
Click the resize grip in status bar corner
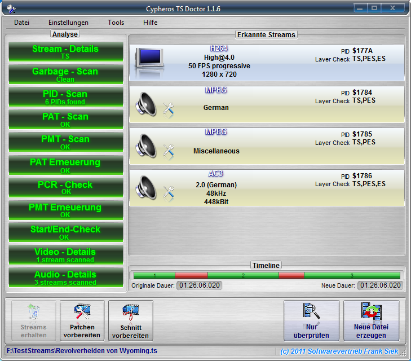coord(403,353)
